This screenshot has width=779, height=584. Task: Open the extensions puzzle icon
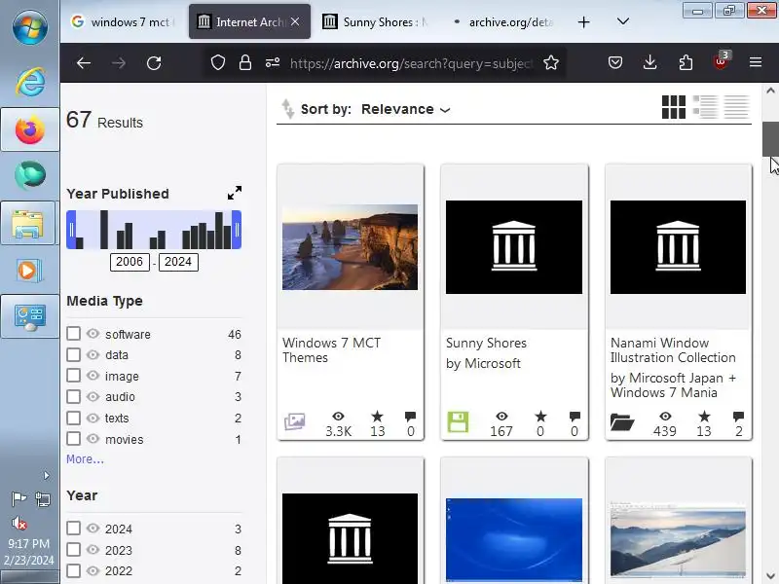(686, 62)
